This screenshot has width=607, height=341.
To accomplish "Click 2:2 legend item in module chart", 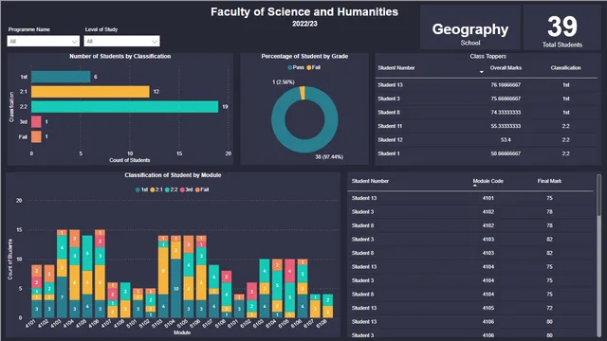I will [171, 189].
